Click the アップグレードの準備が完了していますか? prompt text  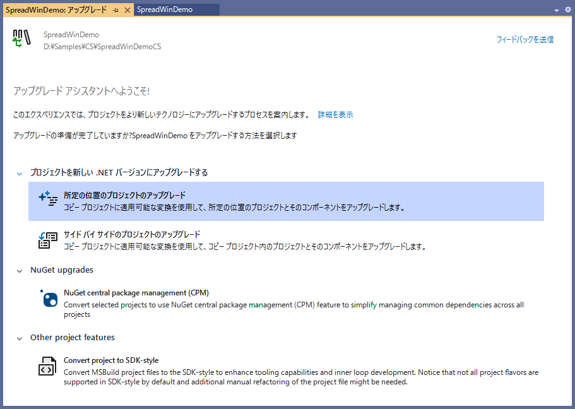tap(155, 135)
